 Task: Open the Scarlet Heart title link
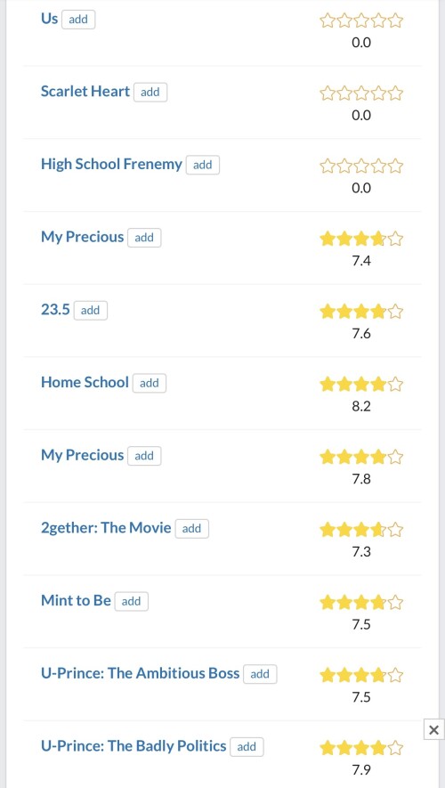coord(85,92)
